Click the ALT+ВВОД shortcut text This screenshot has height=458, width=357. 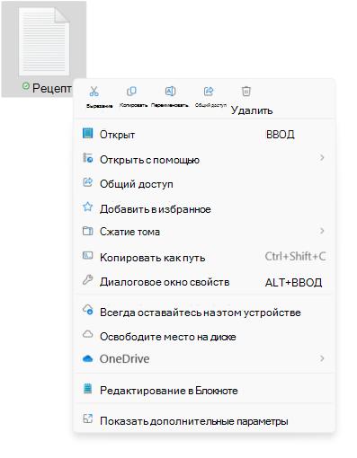tap(293, 282)
